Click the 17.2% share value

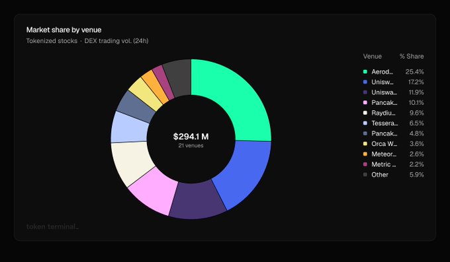(416, 82)
